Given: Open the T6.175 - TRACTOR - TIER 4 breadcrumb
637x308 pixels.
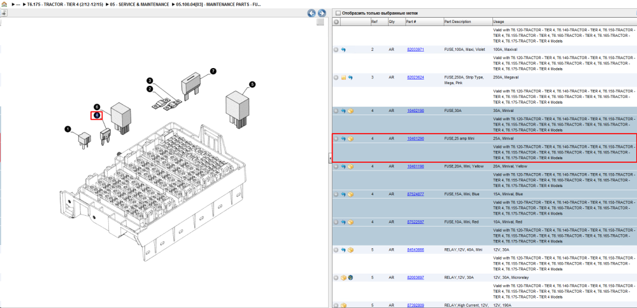Looking at the screenshot, I should point(65,4).
